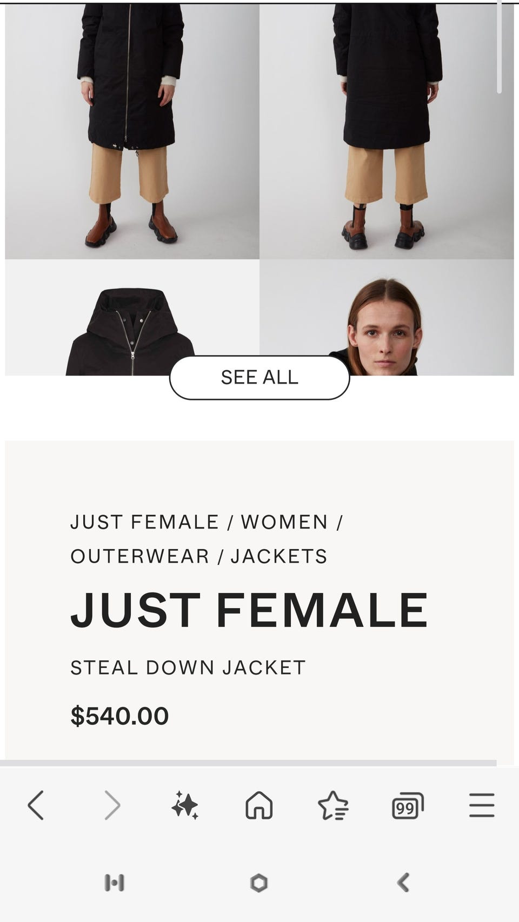Open the JACKETS breadcrumb link
519x922 pixels.
279,556
